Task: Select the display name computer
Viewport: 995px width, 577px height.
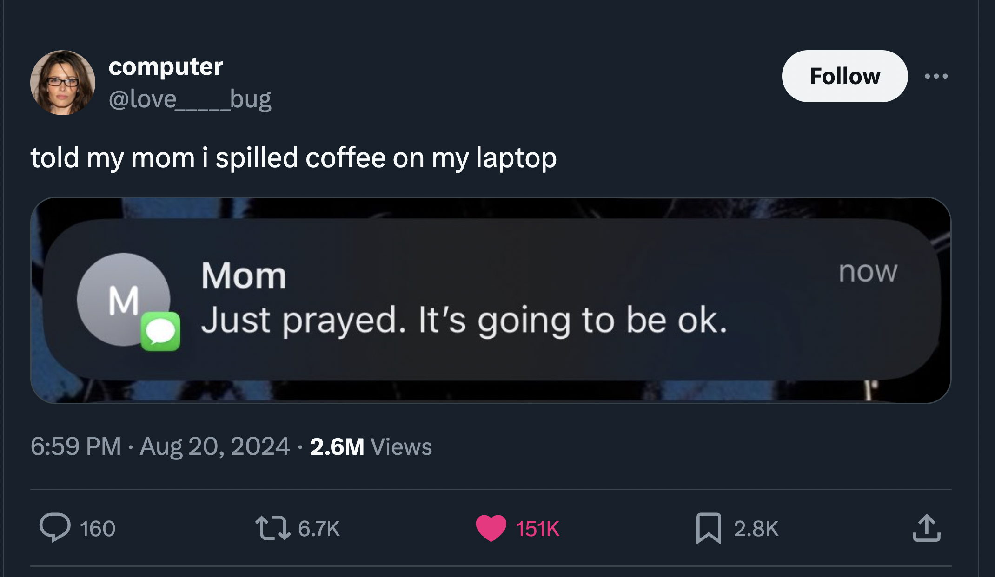Action: pyautogui.click(x=166, y=66)
